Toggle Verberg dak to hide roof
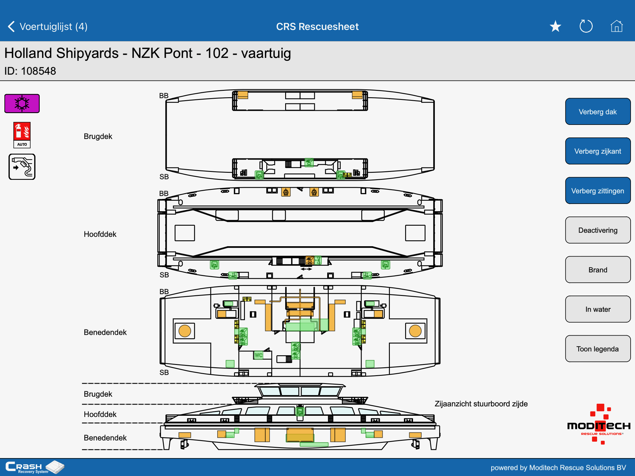635x476 pixels. click(x=598, y=112)
